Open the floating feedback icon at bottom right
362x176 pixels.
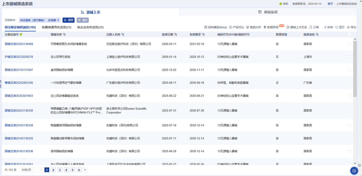pyautogui.click(x=354, y=171)
